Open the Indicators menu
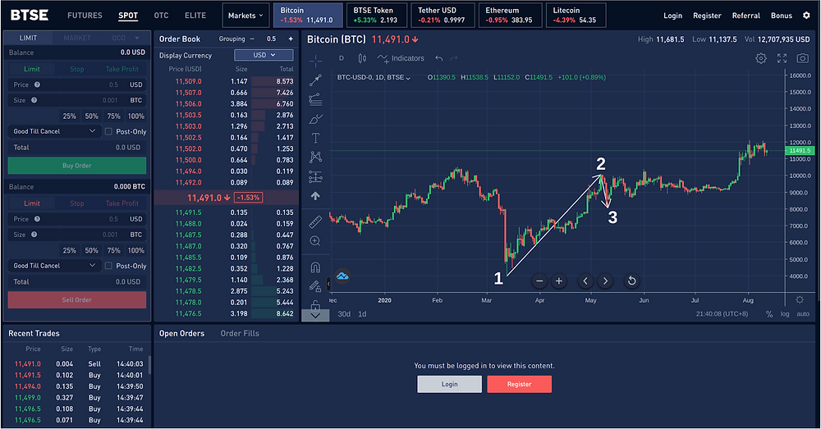The width and height of the screenshot is (821, 429). click(x=401, y=58)
